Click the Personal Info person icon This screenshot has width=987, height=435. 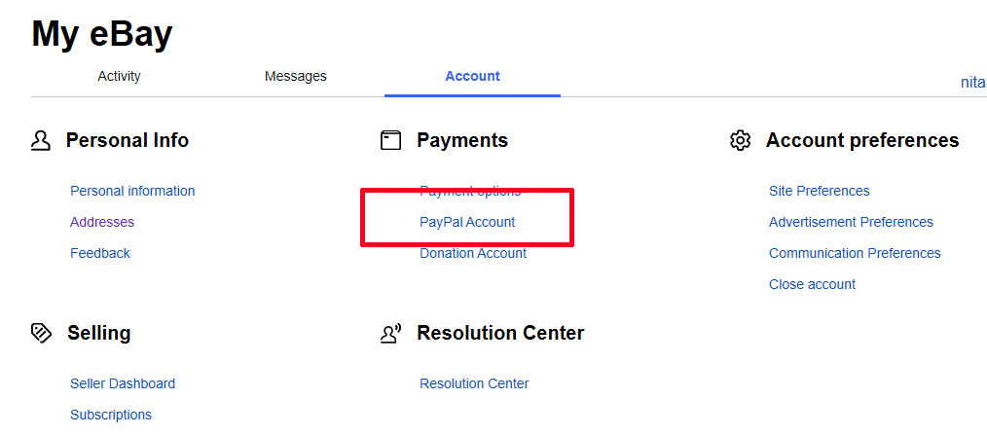click(40, 140)
